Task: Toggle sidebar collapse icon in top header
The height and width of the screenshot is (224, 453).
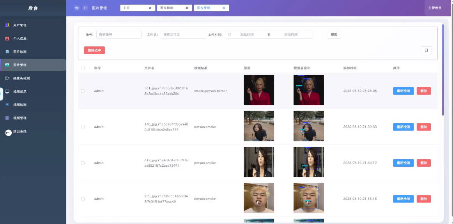Action: (x=76, y=8)
